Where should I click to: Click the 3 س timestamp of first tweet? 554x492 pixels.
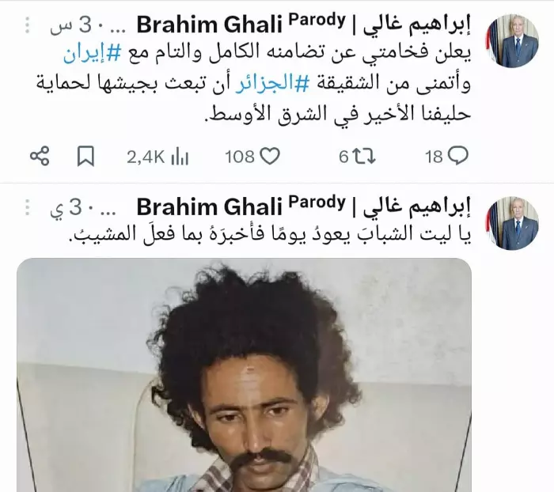point(71,26)
